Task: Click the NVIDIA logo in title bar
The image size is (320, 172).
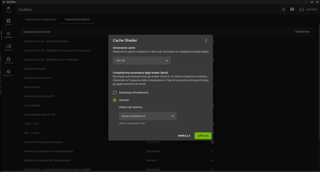Action: coord(3,2)
